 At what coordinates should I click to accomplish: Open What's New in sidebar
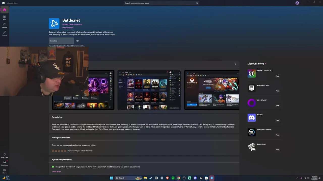5,156
